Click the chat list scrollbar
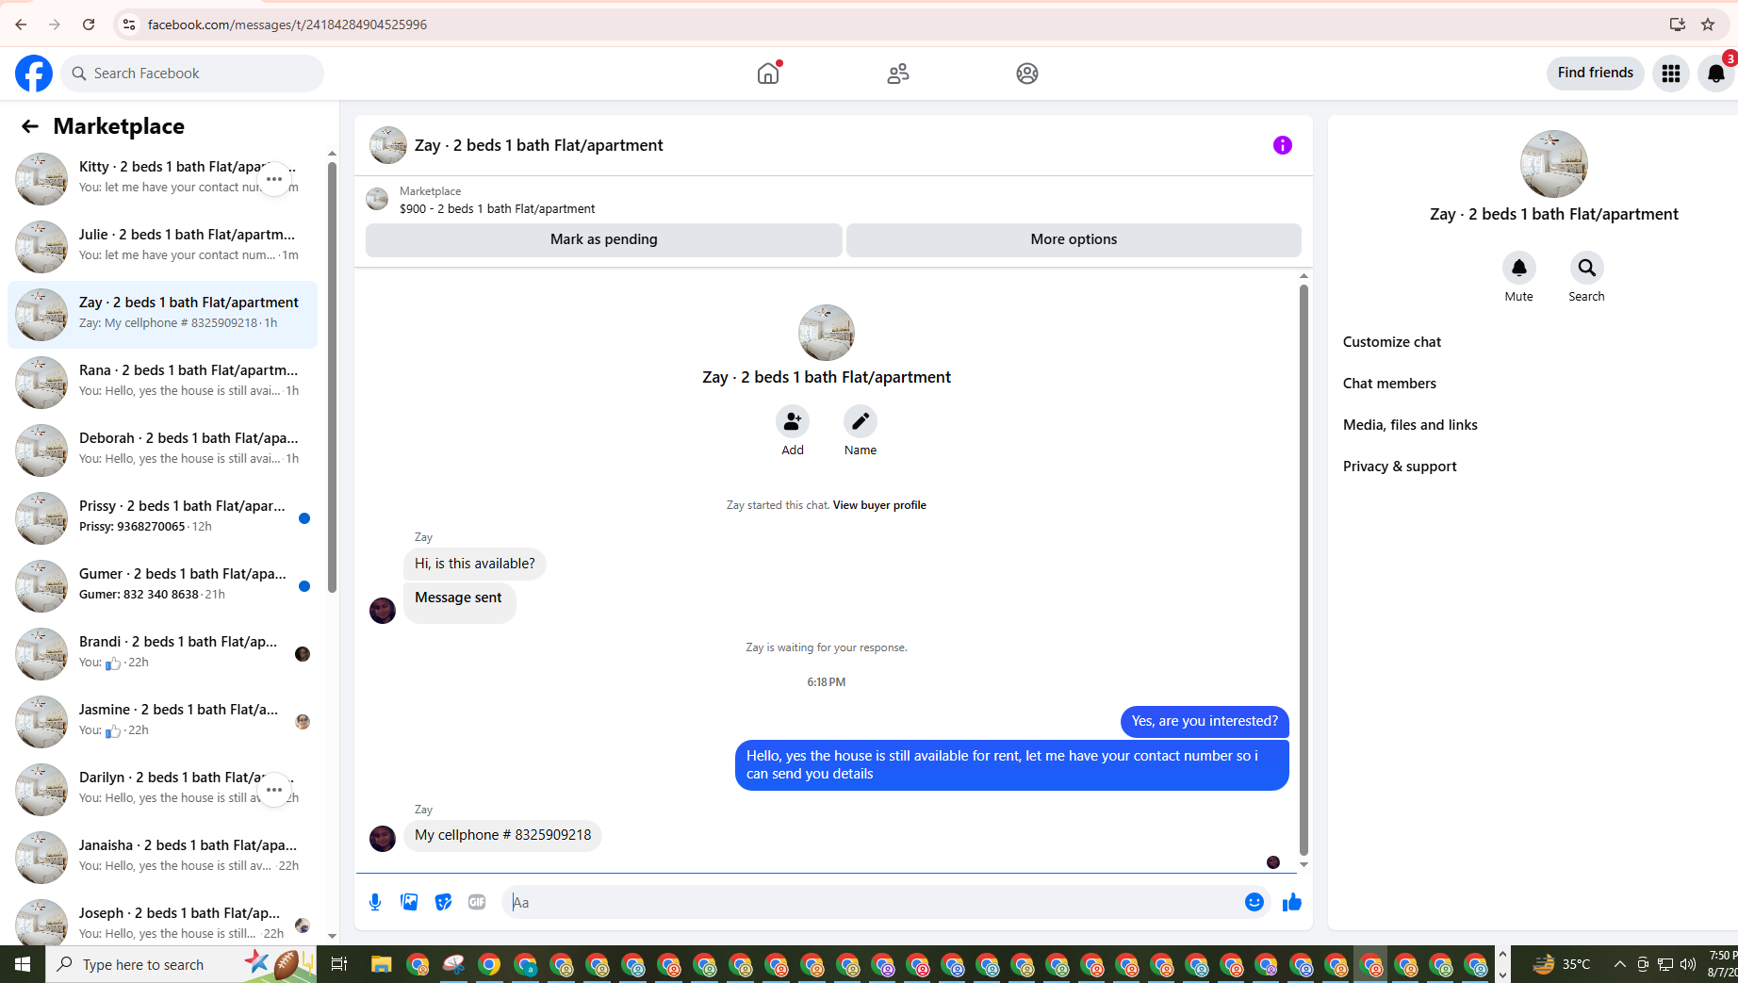The image size is (1738, 983). 332,377
